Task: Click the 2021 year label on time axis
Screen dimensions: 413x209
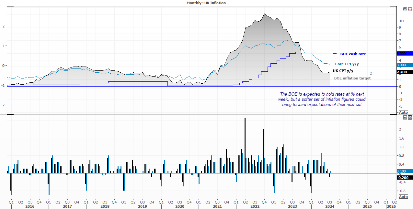Action: [217, 206]
